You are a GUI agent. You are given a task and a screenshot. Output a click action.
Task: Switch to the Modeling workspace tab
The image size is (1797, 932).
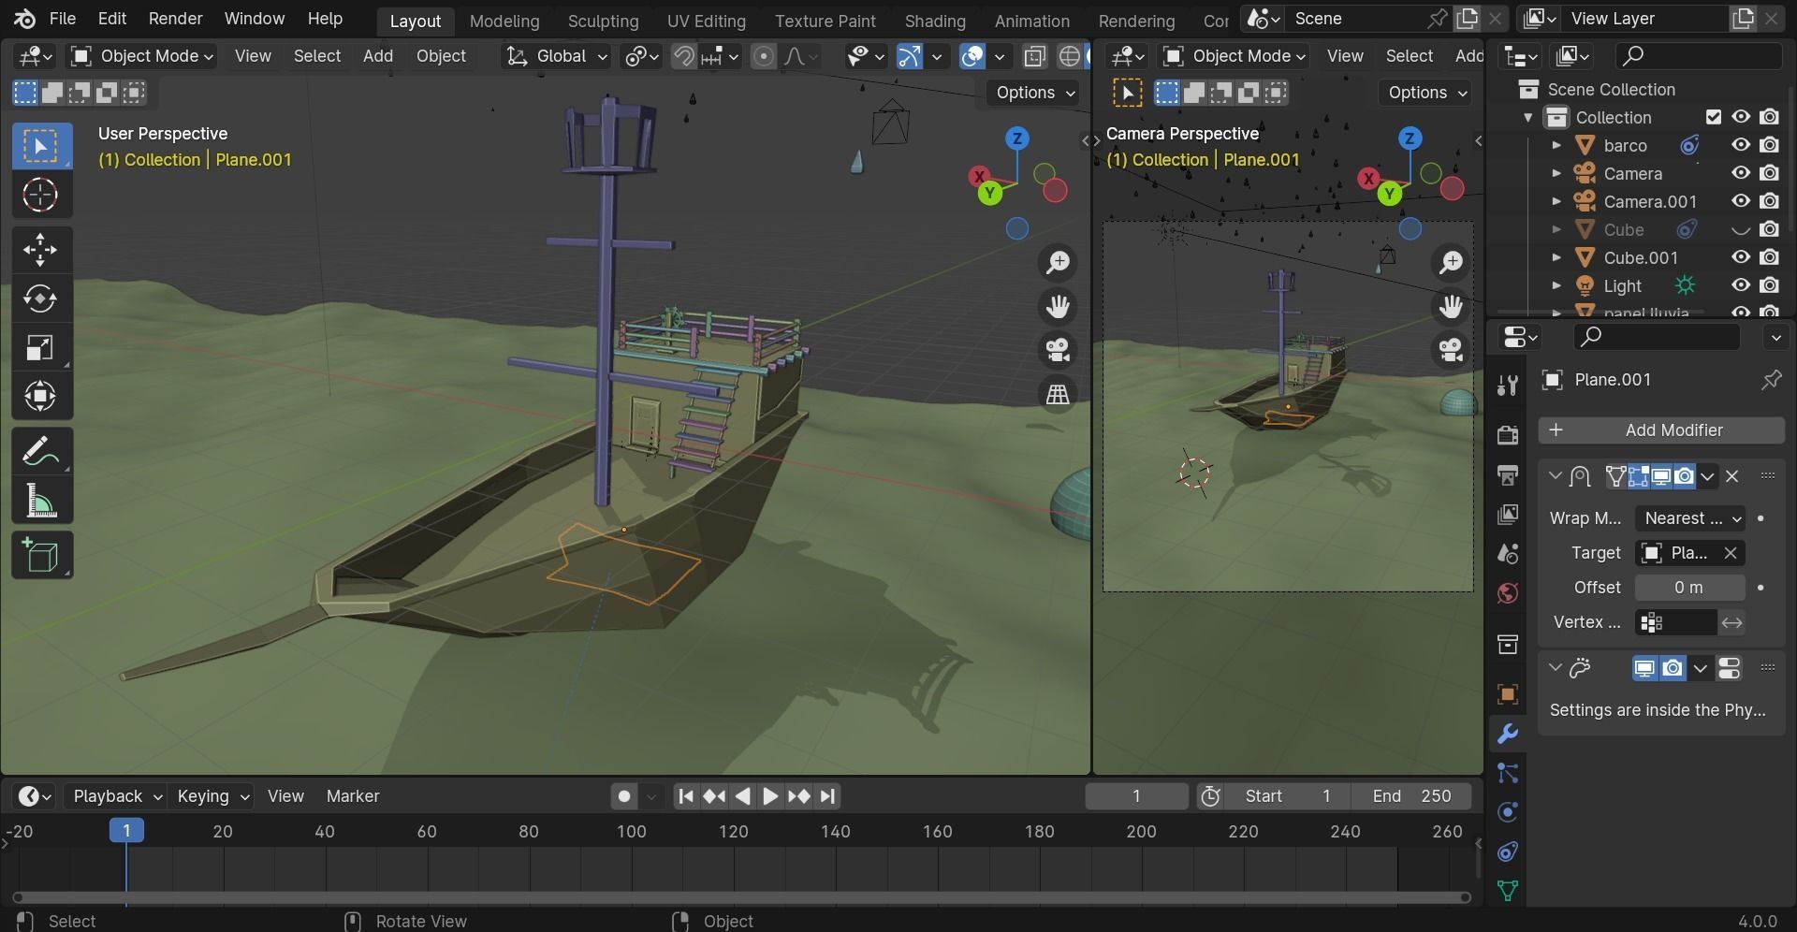pyautogui.click(x=504, y=21)
